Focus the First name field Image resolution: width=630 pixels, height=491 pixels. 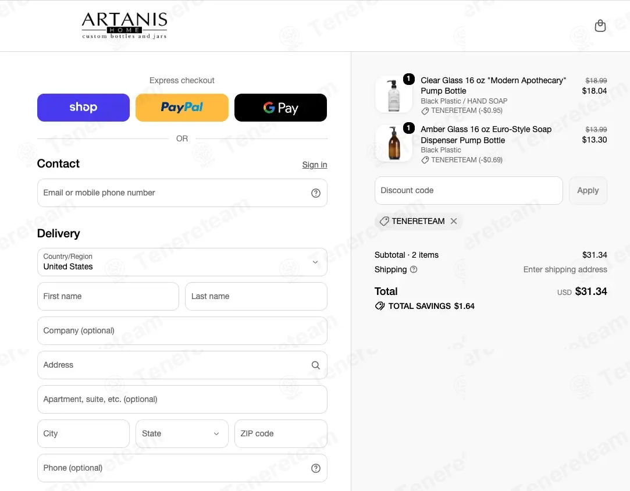108,297
